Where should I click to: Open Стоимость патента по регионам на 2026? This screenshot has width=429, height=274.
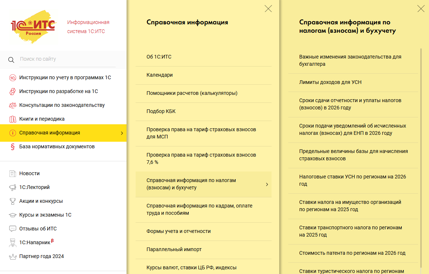pos(353,253)
